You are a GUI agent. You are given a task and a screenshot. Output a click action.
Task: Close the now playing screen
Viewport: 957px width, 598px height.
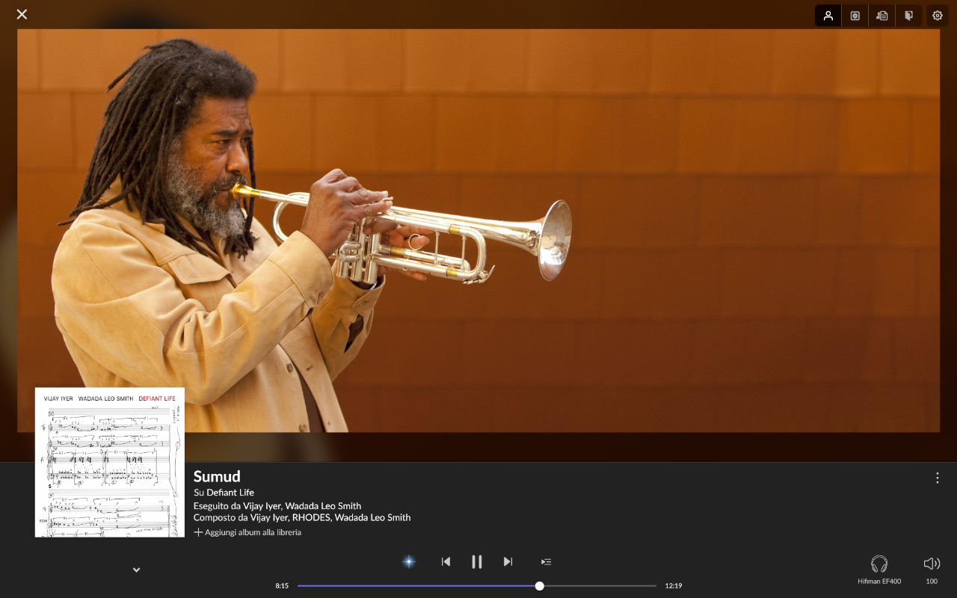tap(22, 14)
